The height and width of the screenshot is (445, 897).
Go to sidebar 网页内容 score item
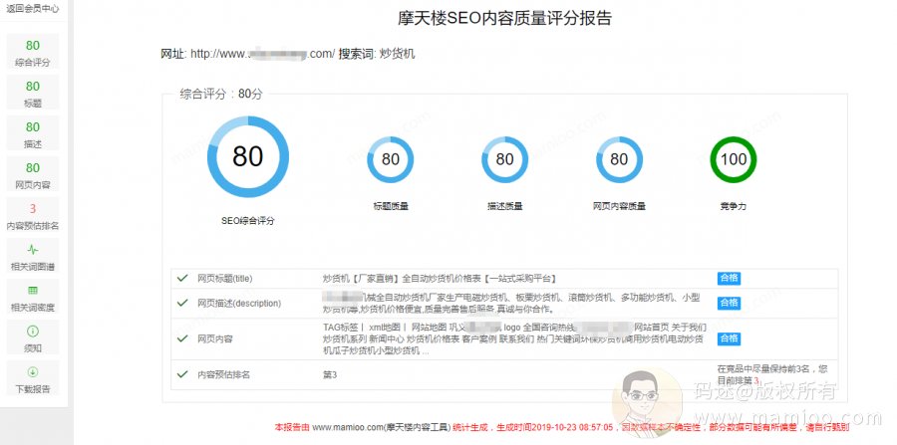(x=33, y=175)
